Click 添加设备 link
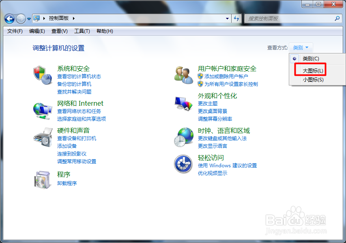 click(x=67, y=146)
